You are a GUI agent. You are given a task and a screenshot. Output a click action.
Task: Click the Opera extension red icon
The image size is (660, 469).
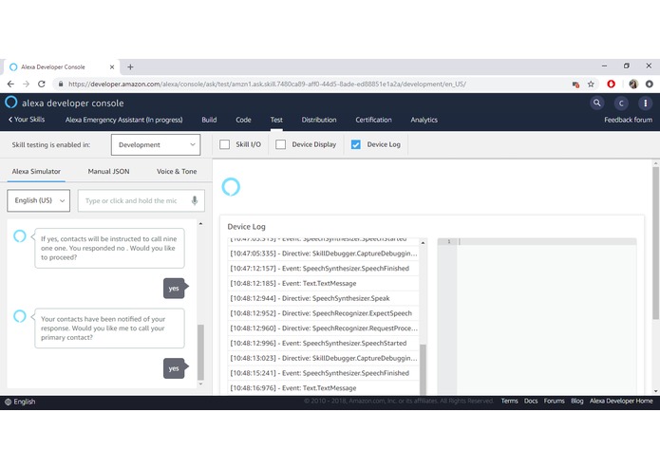pyautogui.click(x=611, y=84)
